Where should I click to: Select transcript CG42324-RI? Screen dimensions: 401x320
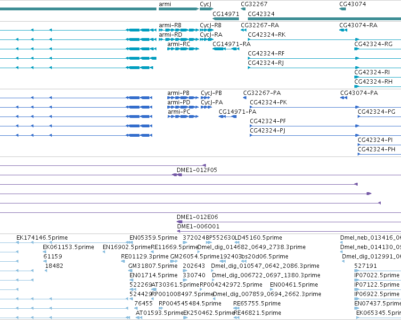pos(372,72)
